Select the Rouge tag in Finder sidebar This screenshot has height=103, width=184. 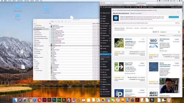37,69
